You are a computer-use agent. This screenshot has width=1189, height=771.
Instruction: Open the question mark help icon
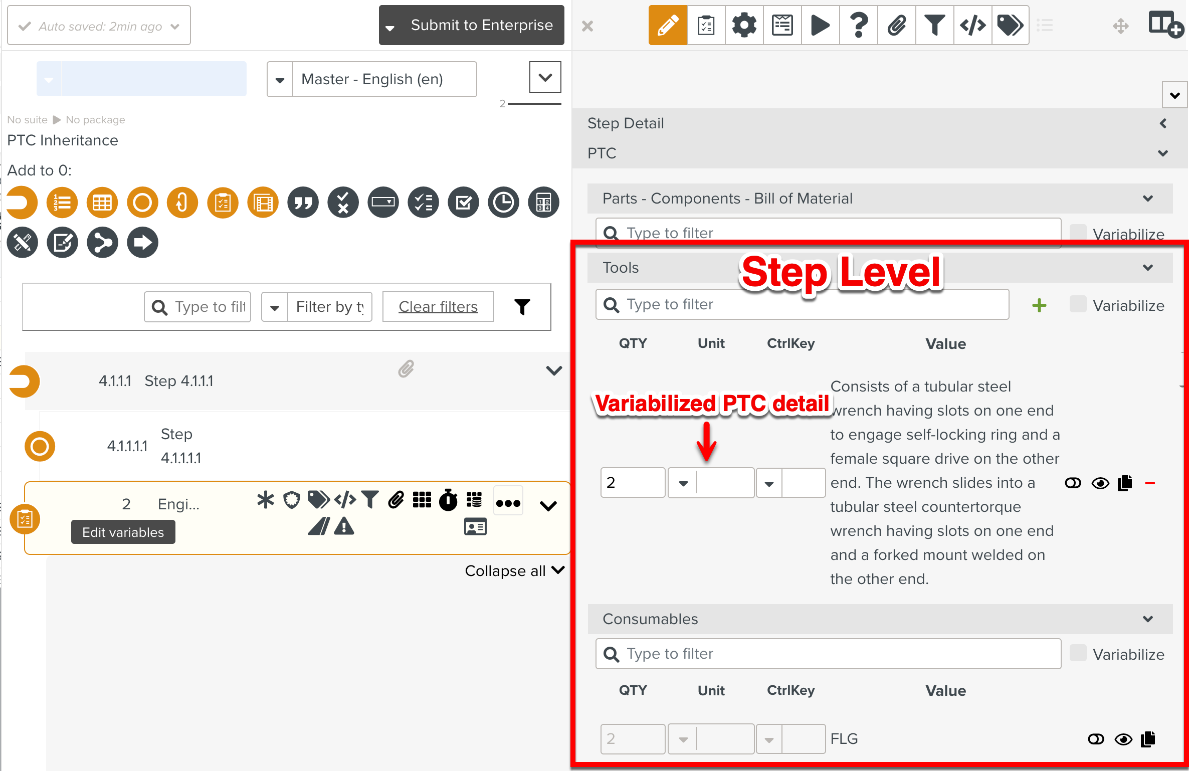click(x=858, y=25)
